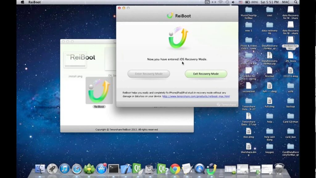Open the Apple menu
The image size is (316, 178).
[x=23, y=2]
